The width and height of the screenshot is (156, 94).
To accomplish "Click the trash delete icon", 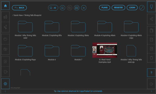I will [151, 58].
